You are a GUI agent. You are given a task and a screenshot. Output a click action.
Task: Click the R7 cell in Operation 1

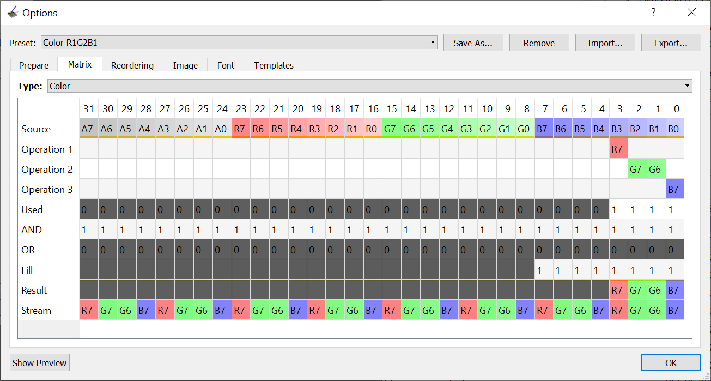(x=617, y=149)
